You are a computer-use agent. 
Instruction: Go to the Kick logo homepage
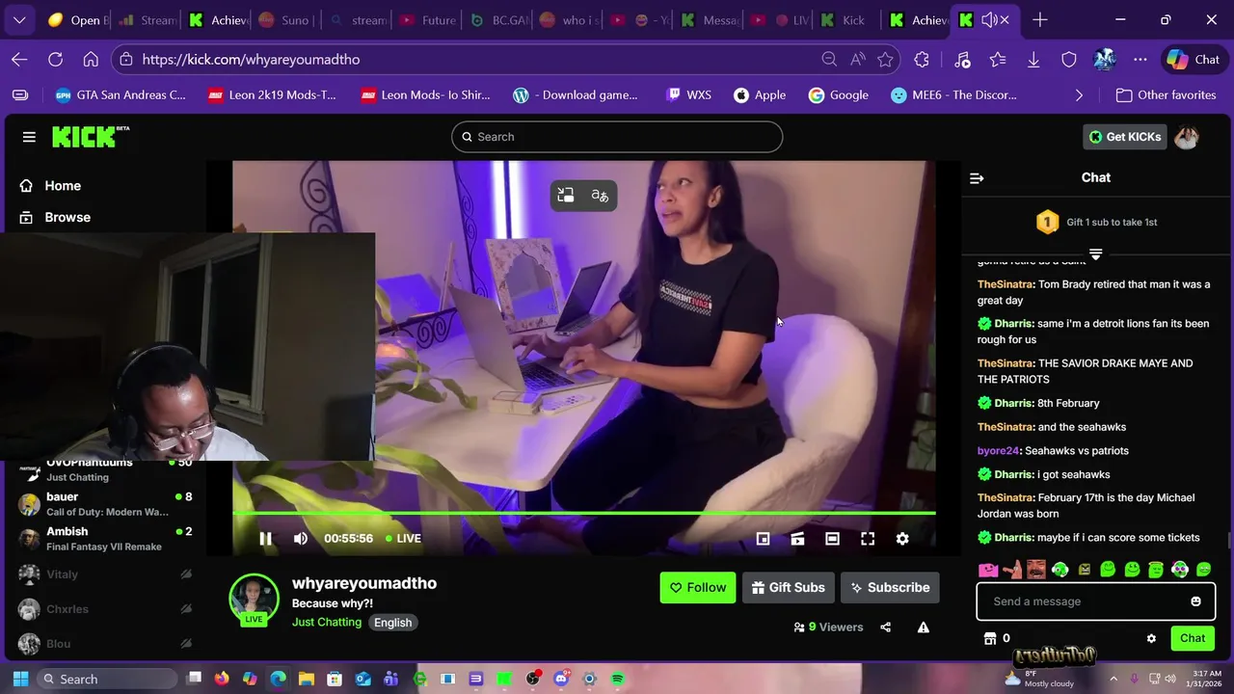point(90,137)
